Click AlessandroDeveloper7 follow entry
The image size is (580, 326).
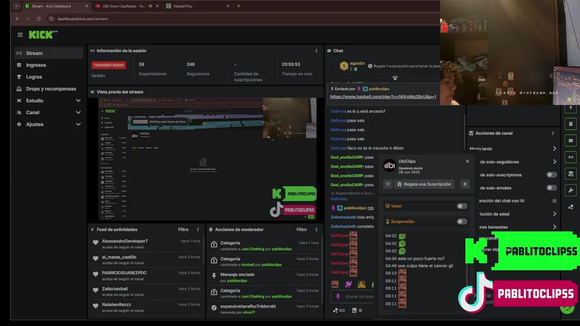click(x=145, y=244)
